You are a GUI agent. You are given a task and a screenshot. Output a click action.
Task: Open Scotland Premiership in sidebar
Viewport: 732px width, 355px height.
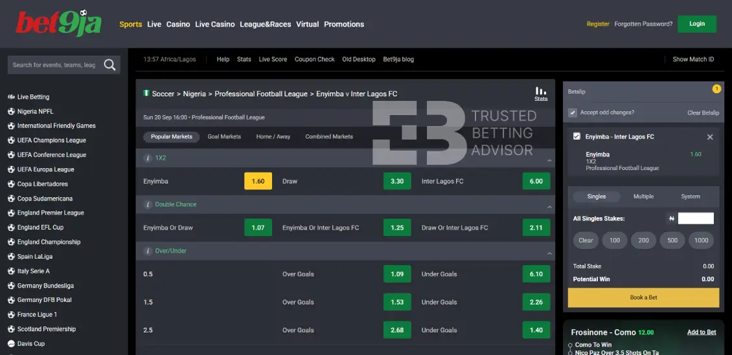46,329
